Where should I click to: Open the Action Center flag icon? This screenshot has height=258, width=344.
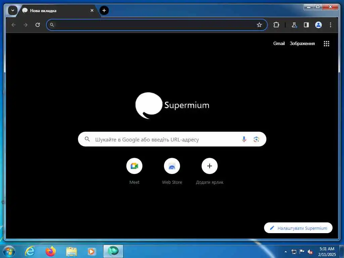pyautogui.click(x=302, y=251)
